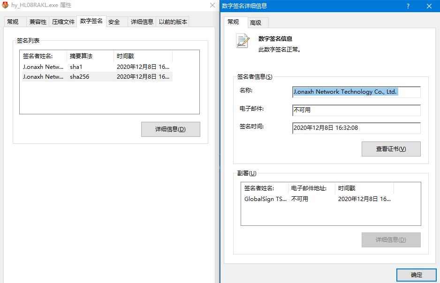Click the 详细信息(D) button under the signature list
The width and height of the screenshot is (440, 283).
coord(170,129)
